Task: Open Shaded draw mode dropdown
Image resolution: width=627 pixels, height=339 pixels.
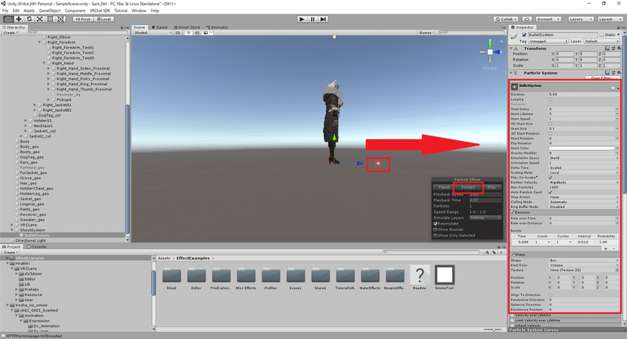Action: pos(152,33)
